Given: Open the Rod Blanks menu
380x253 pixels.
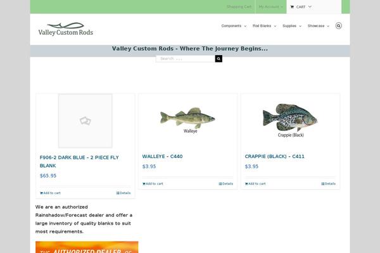Looking at the screenshot, I should pyautogui.click(x=264, y=26).
